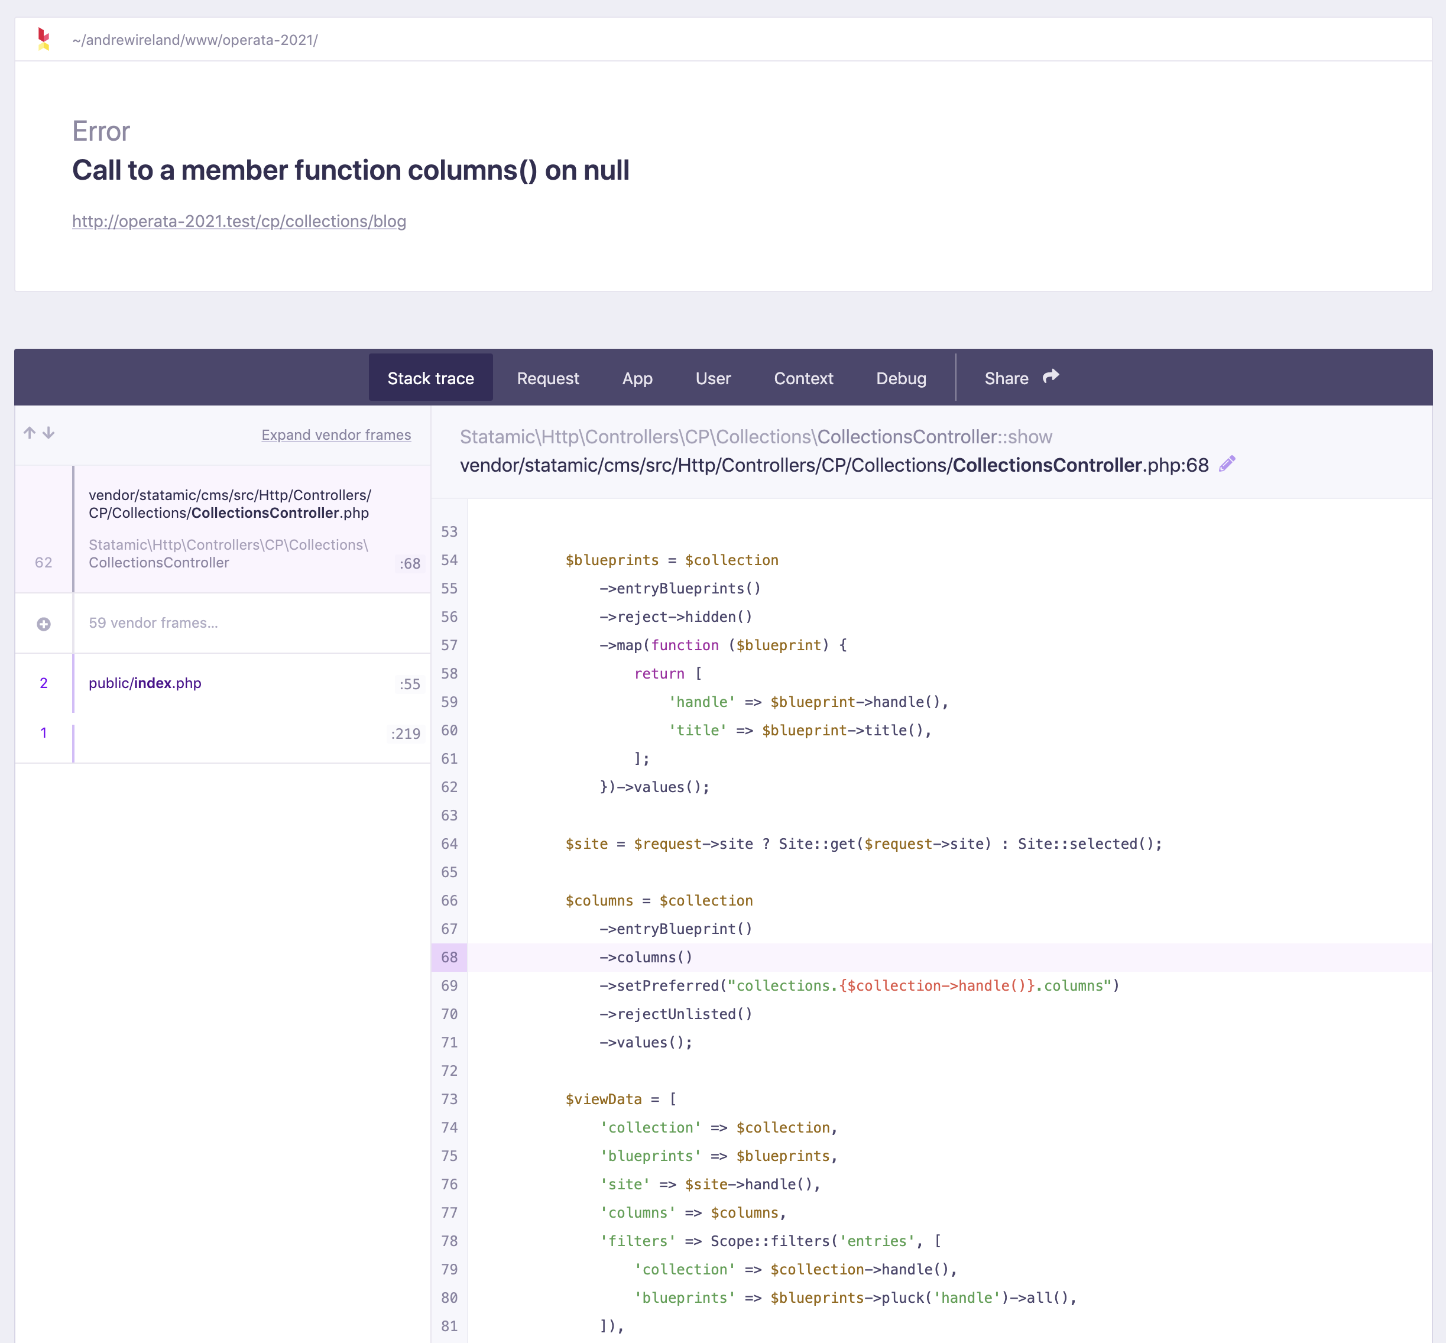Click the ~/andrewireland/www/operata-2021/ path
Viewport: 1446px width, 1343px height.
click(194, 40)
